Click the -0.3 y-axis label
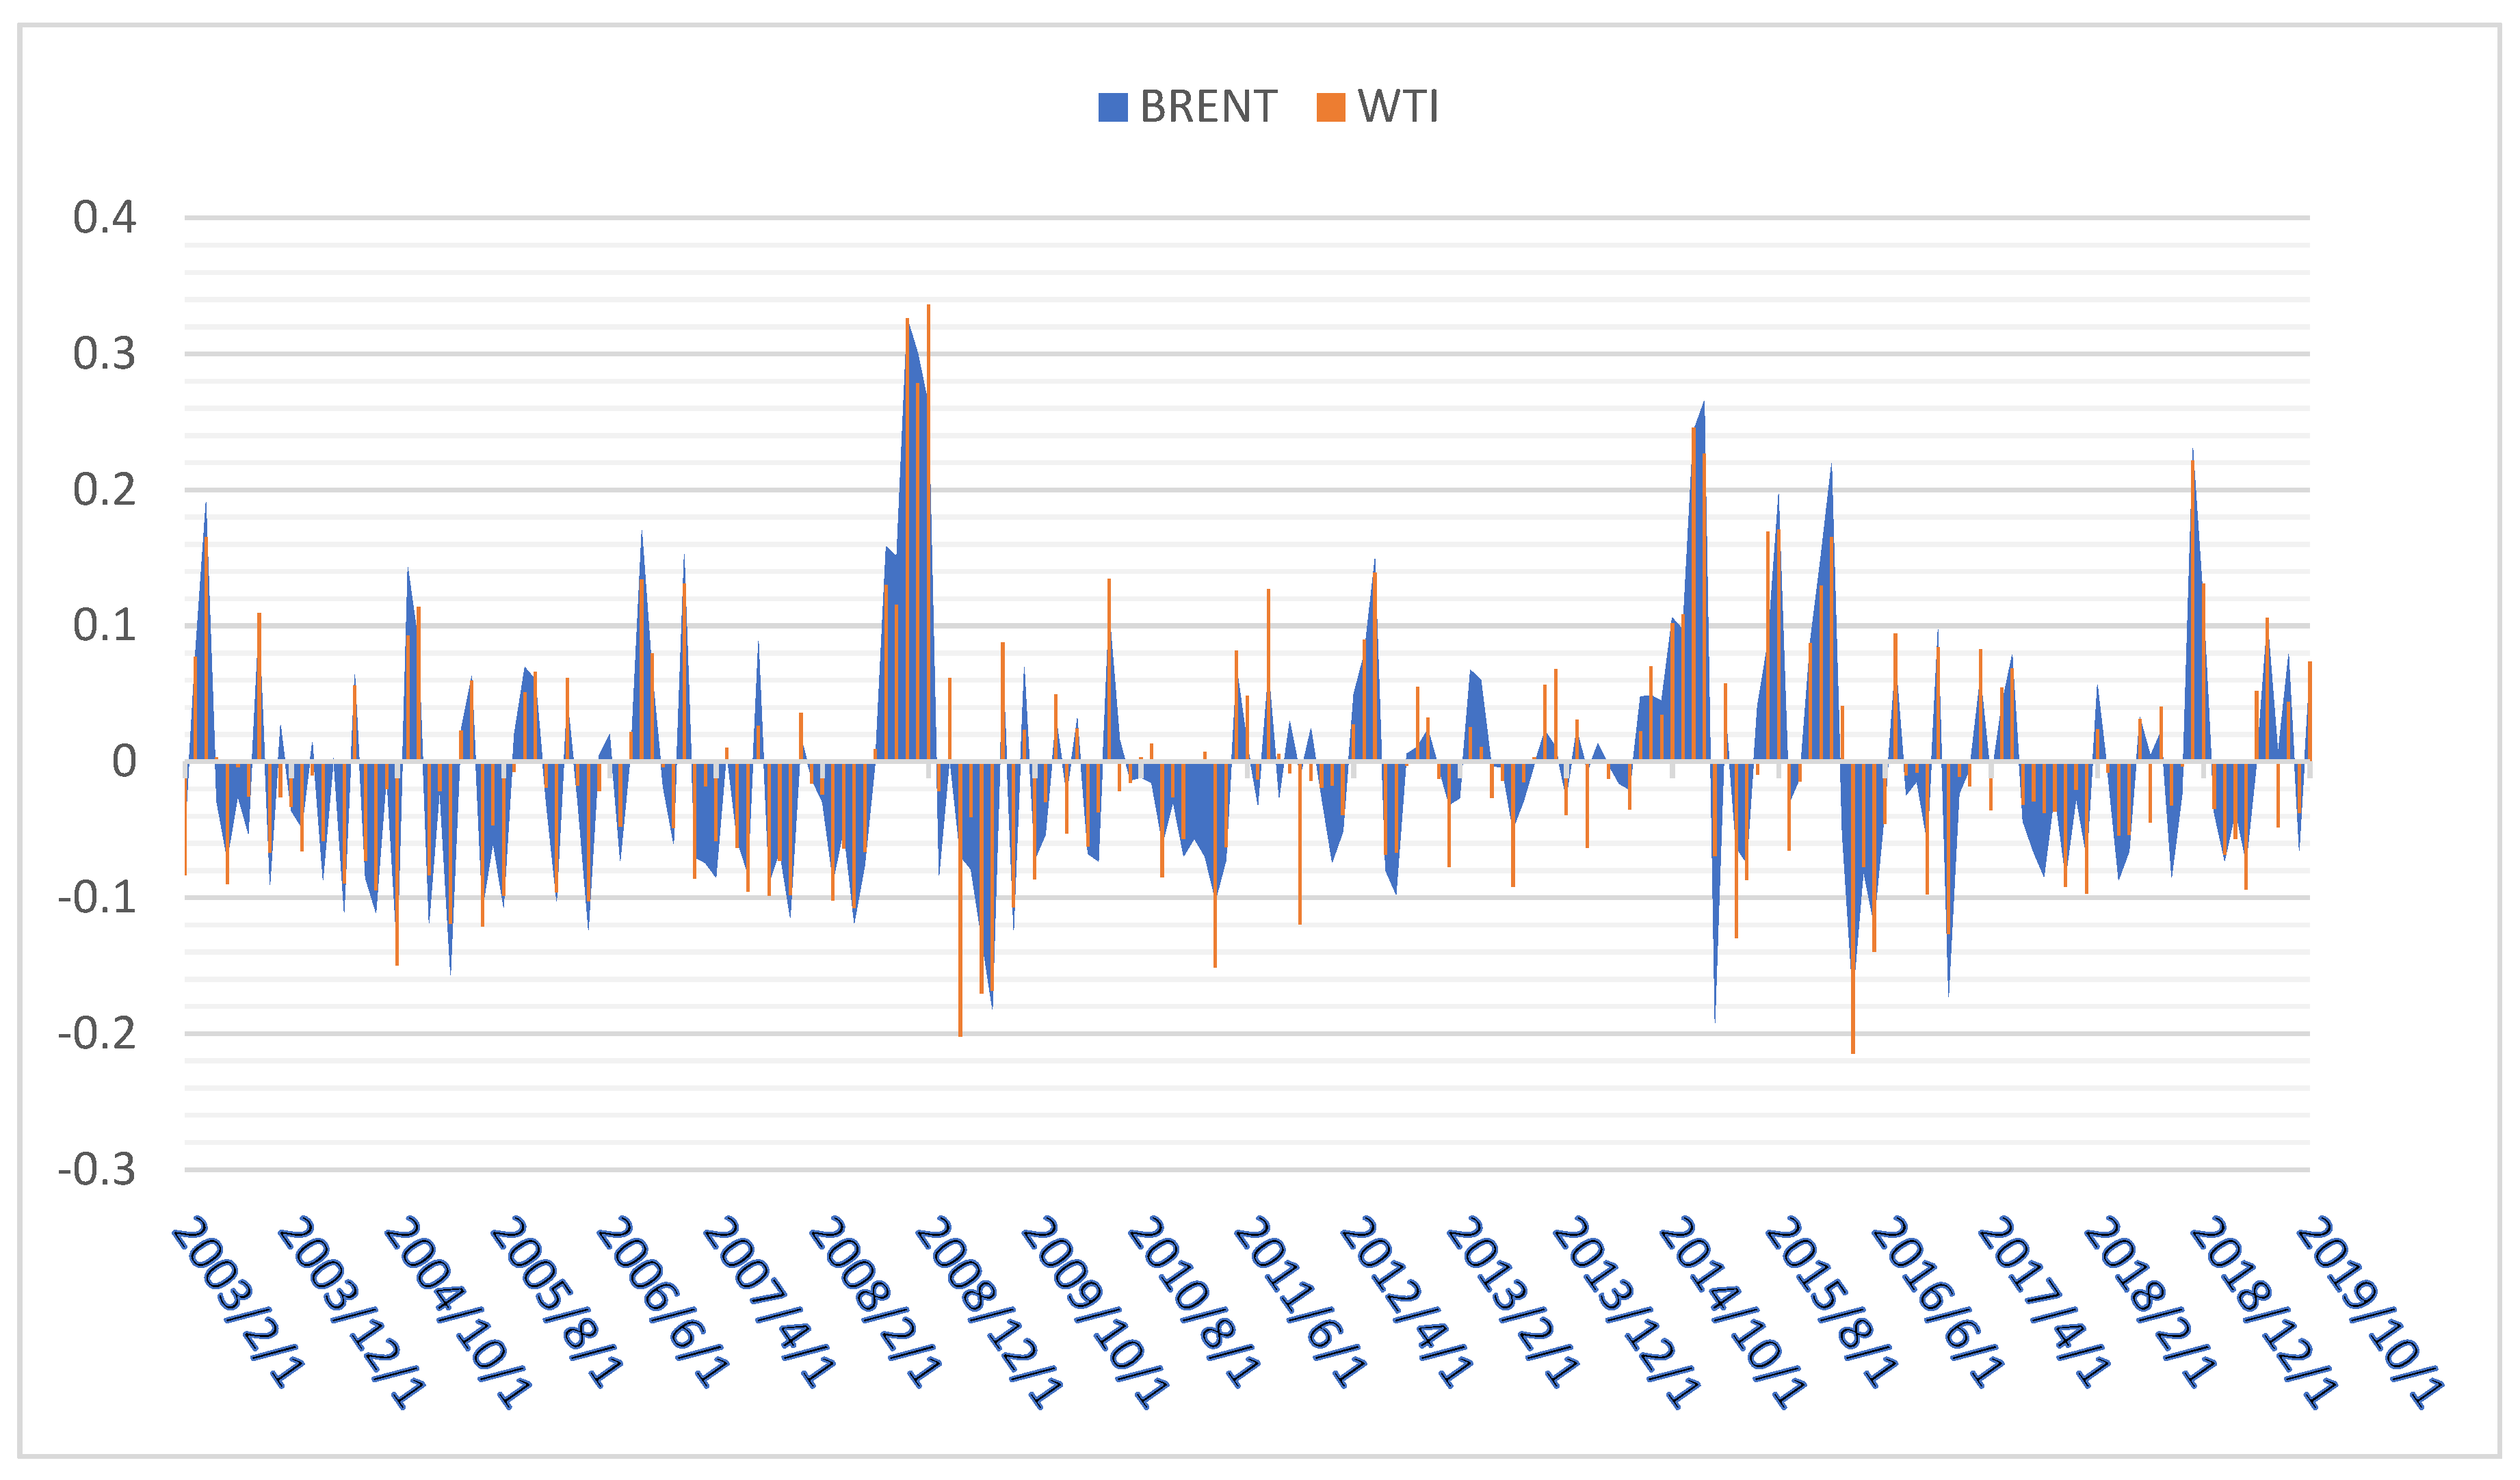This screenshot has width=2520, height=1480. coord(97,1170)
